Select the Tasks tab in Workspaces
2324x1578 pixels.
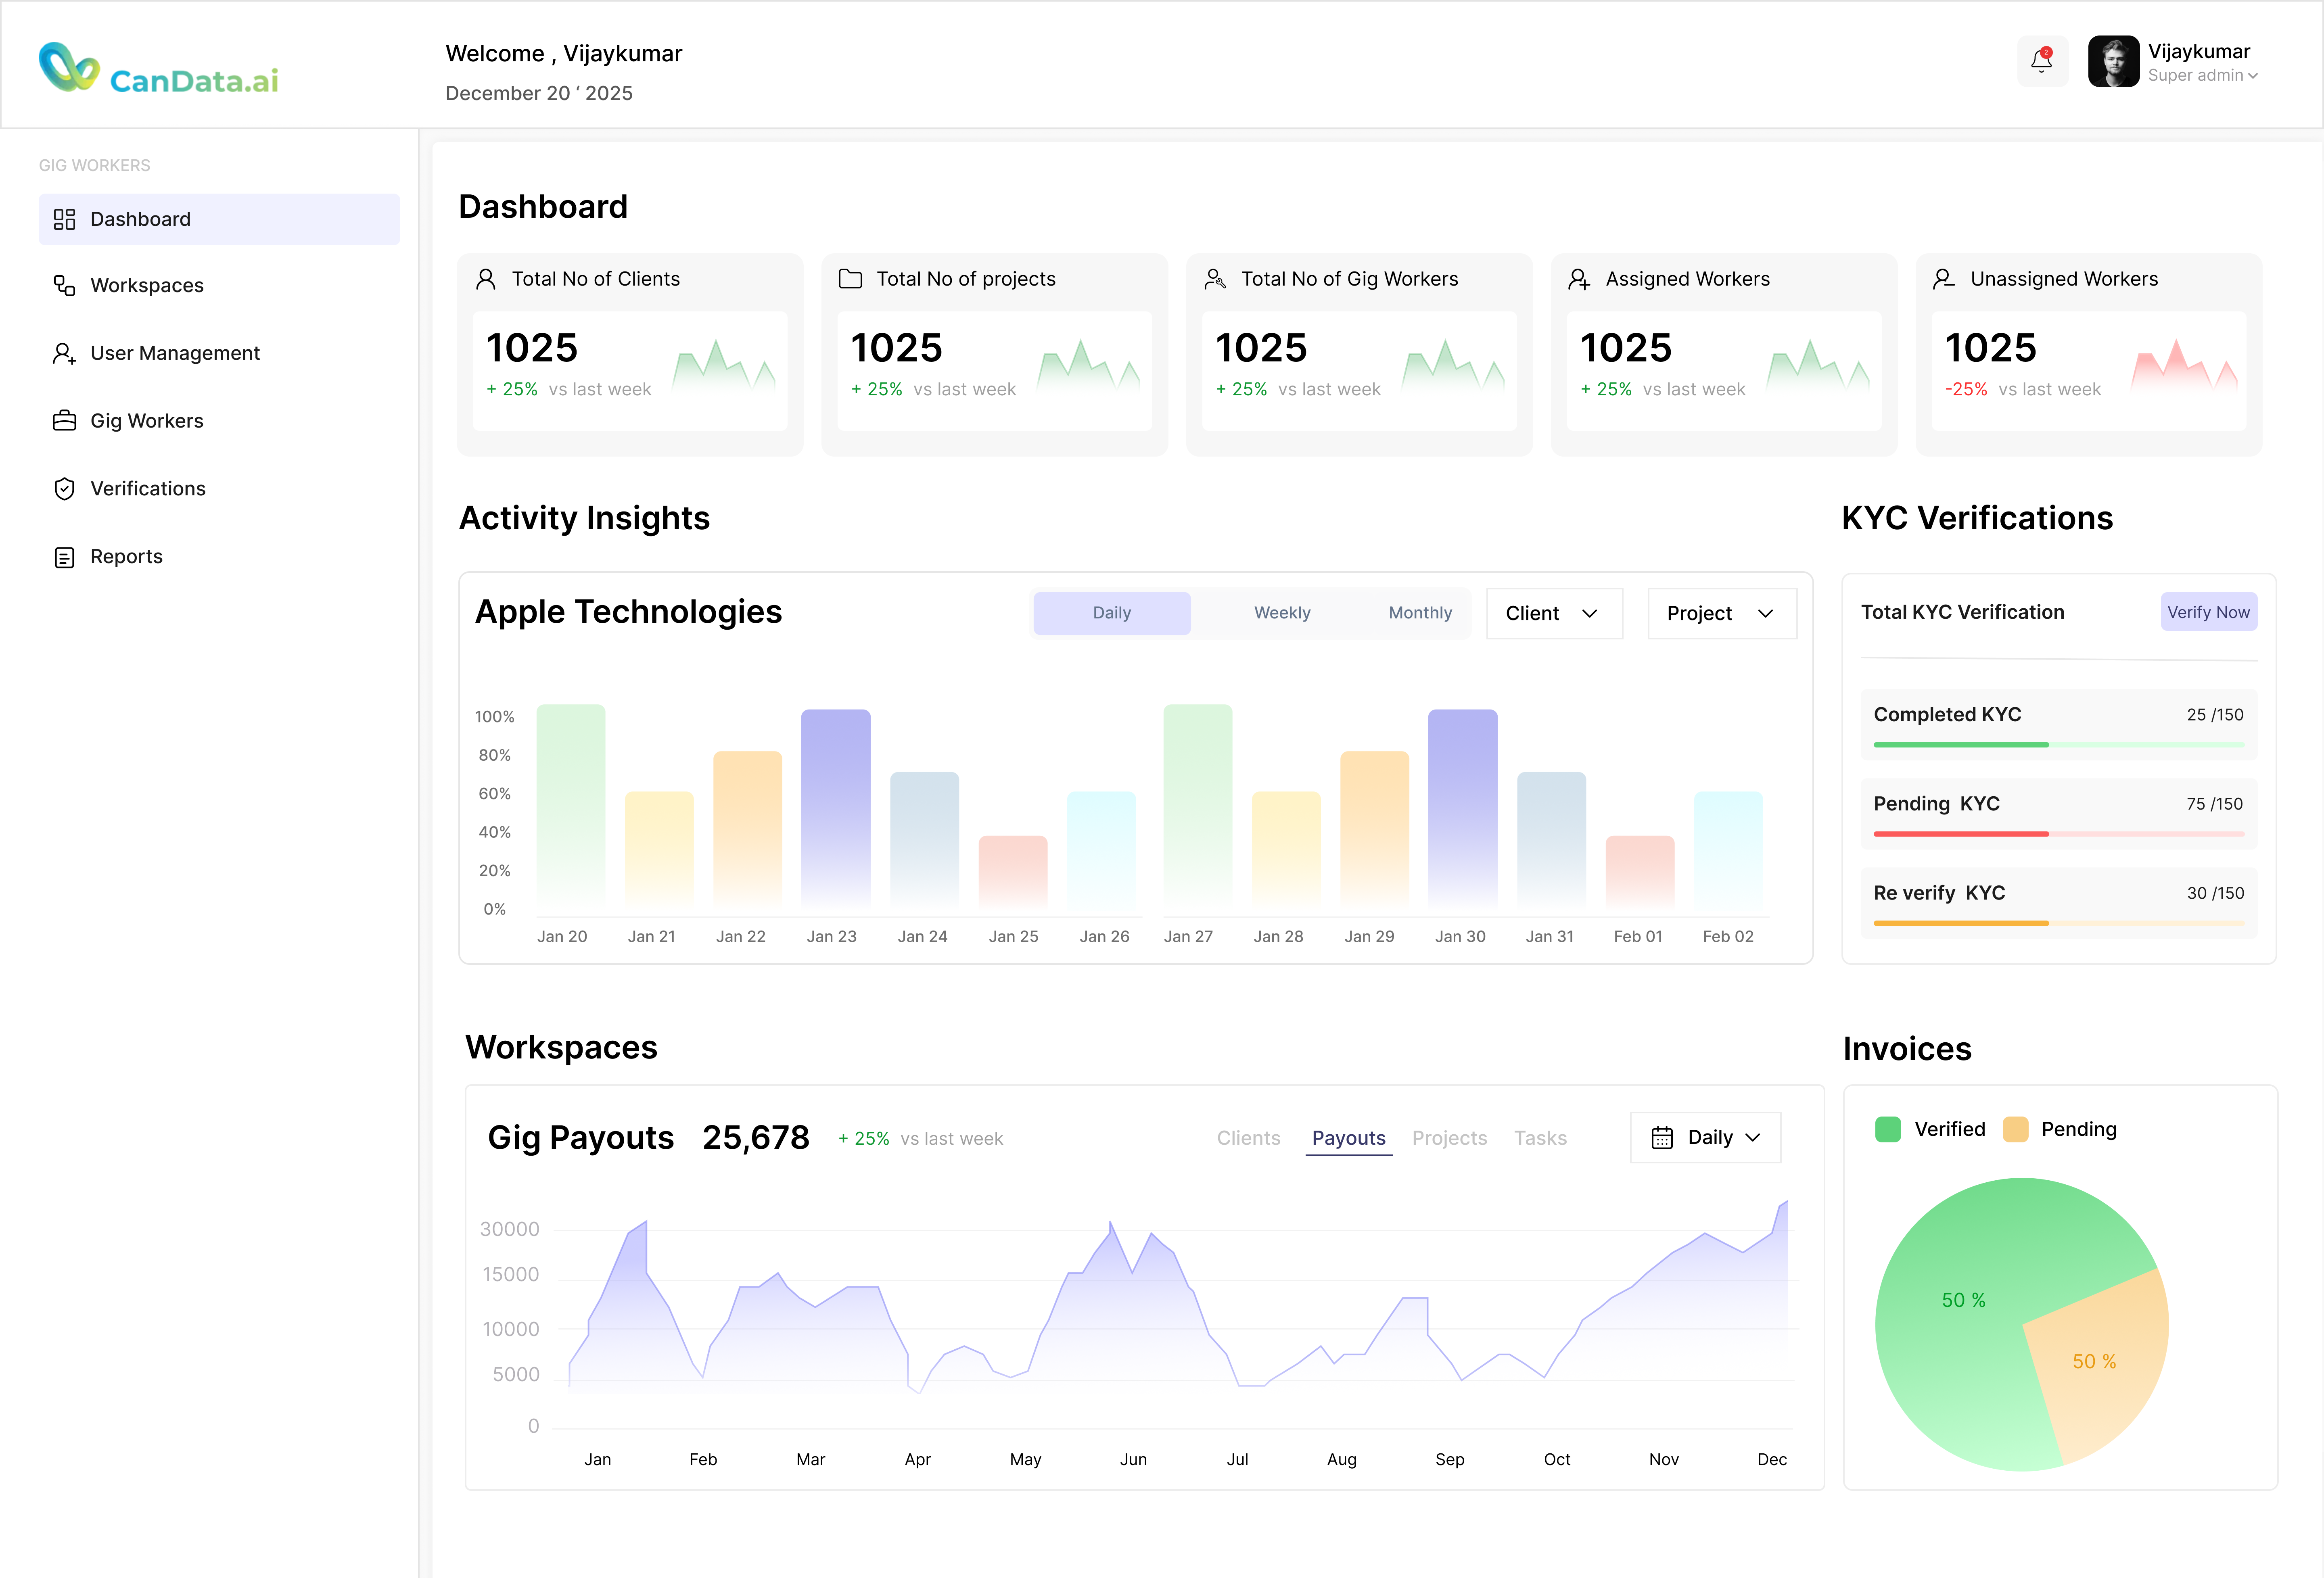1540,1138
